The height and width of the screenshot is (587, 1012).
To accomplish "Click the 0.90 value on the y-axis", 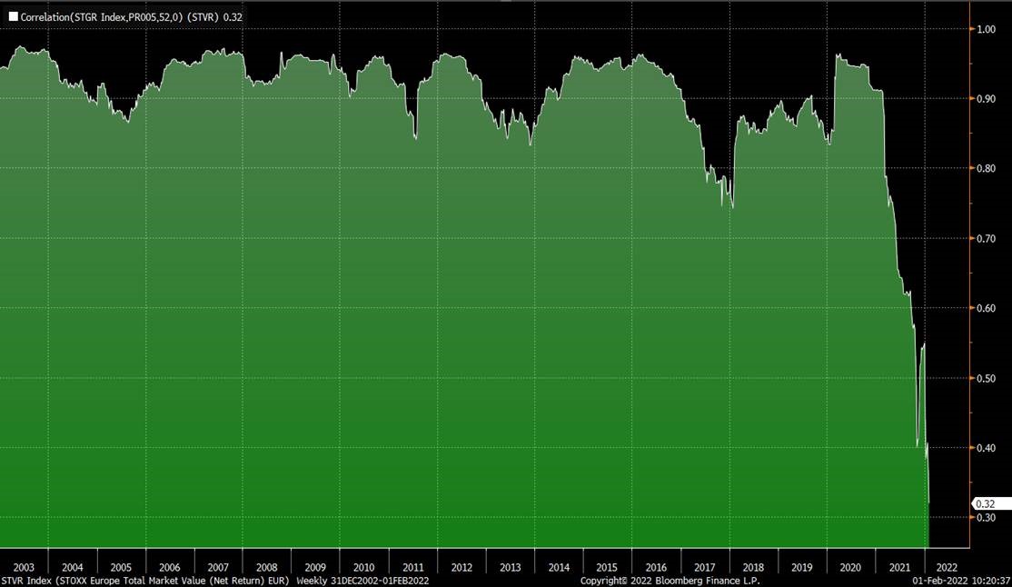I will (987, 99).
